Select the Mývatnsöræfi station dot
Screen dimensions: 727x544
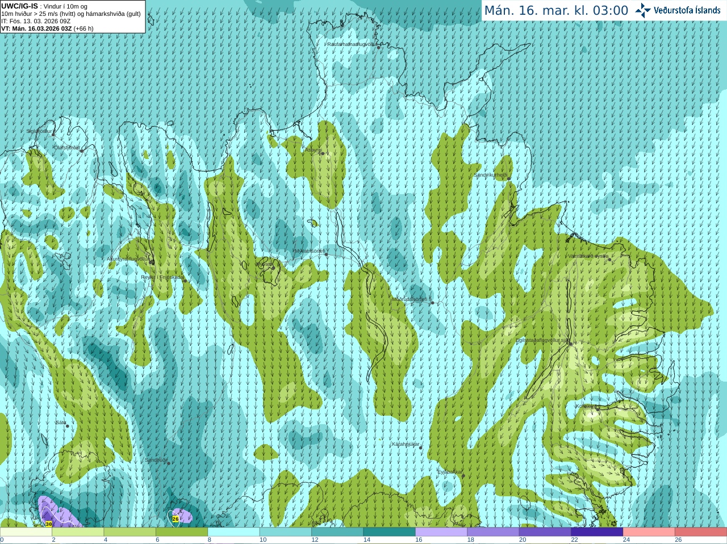point(326,254)
